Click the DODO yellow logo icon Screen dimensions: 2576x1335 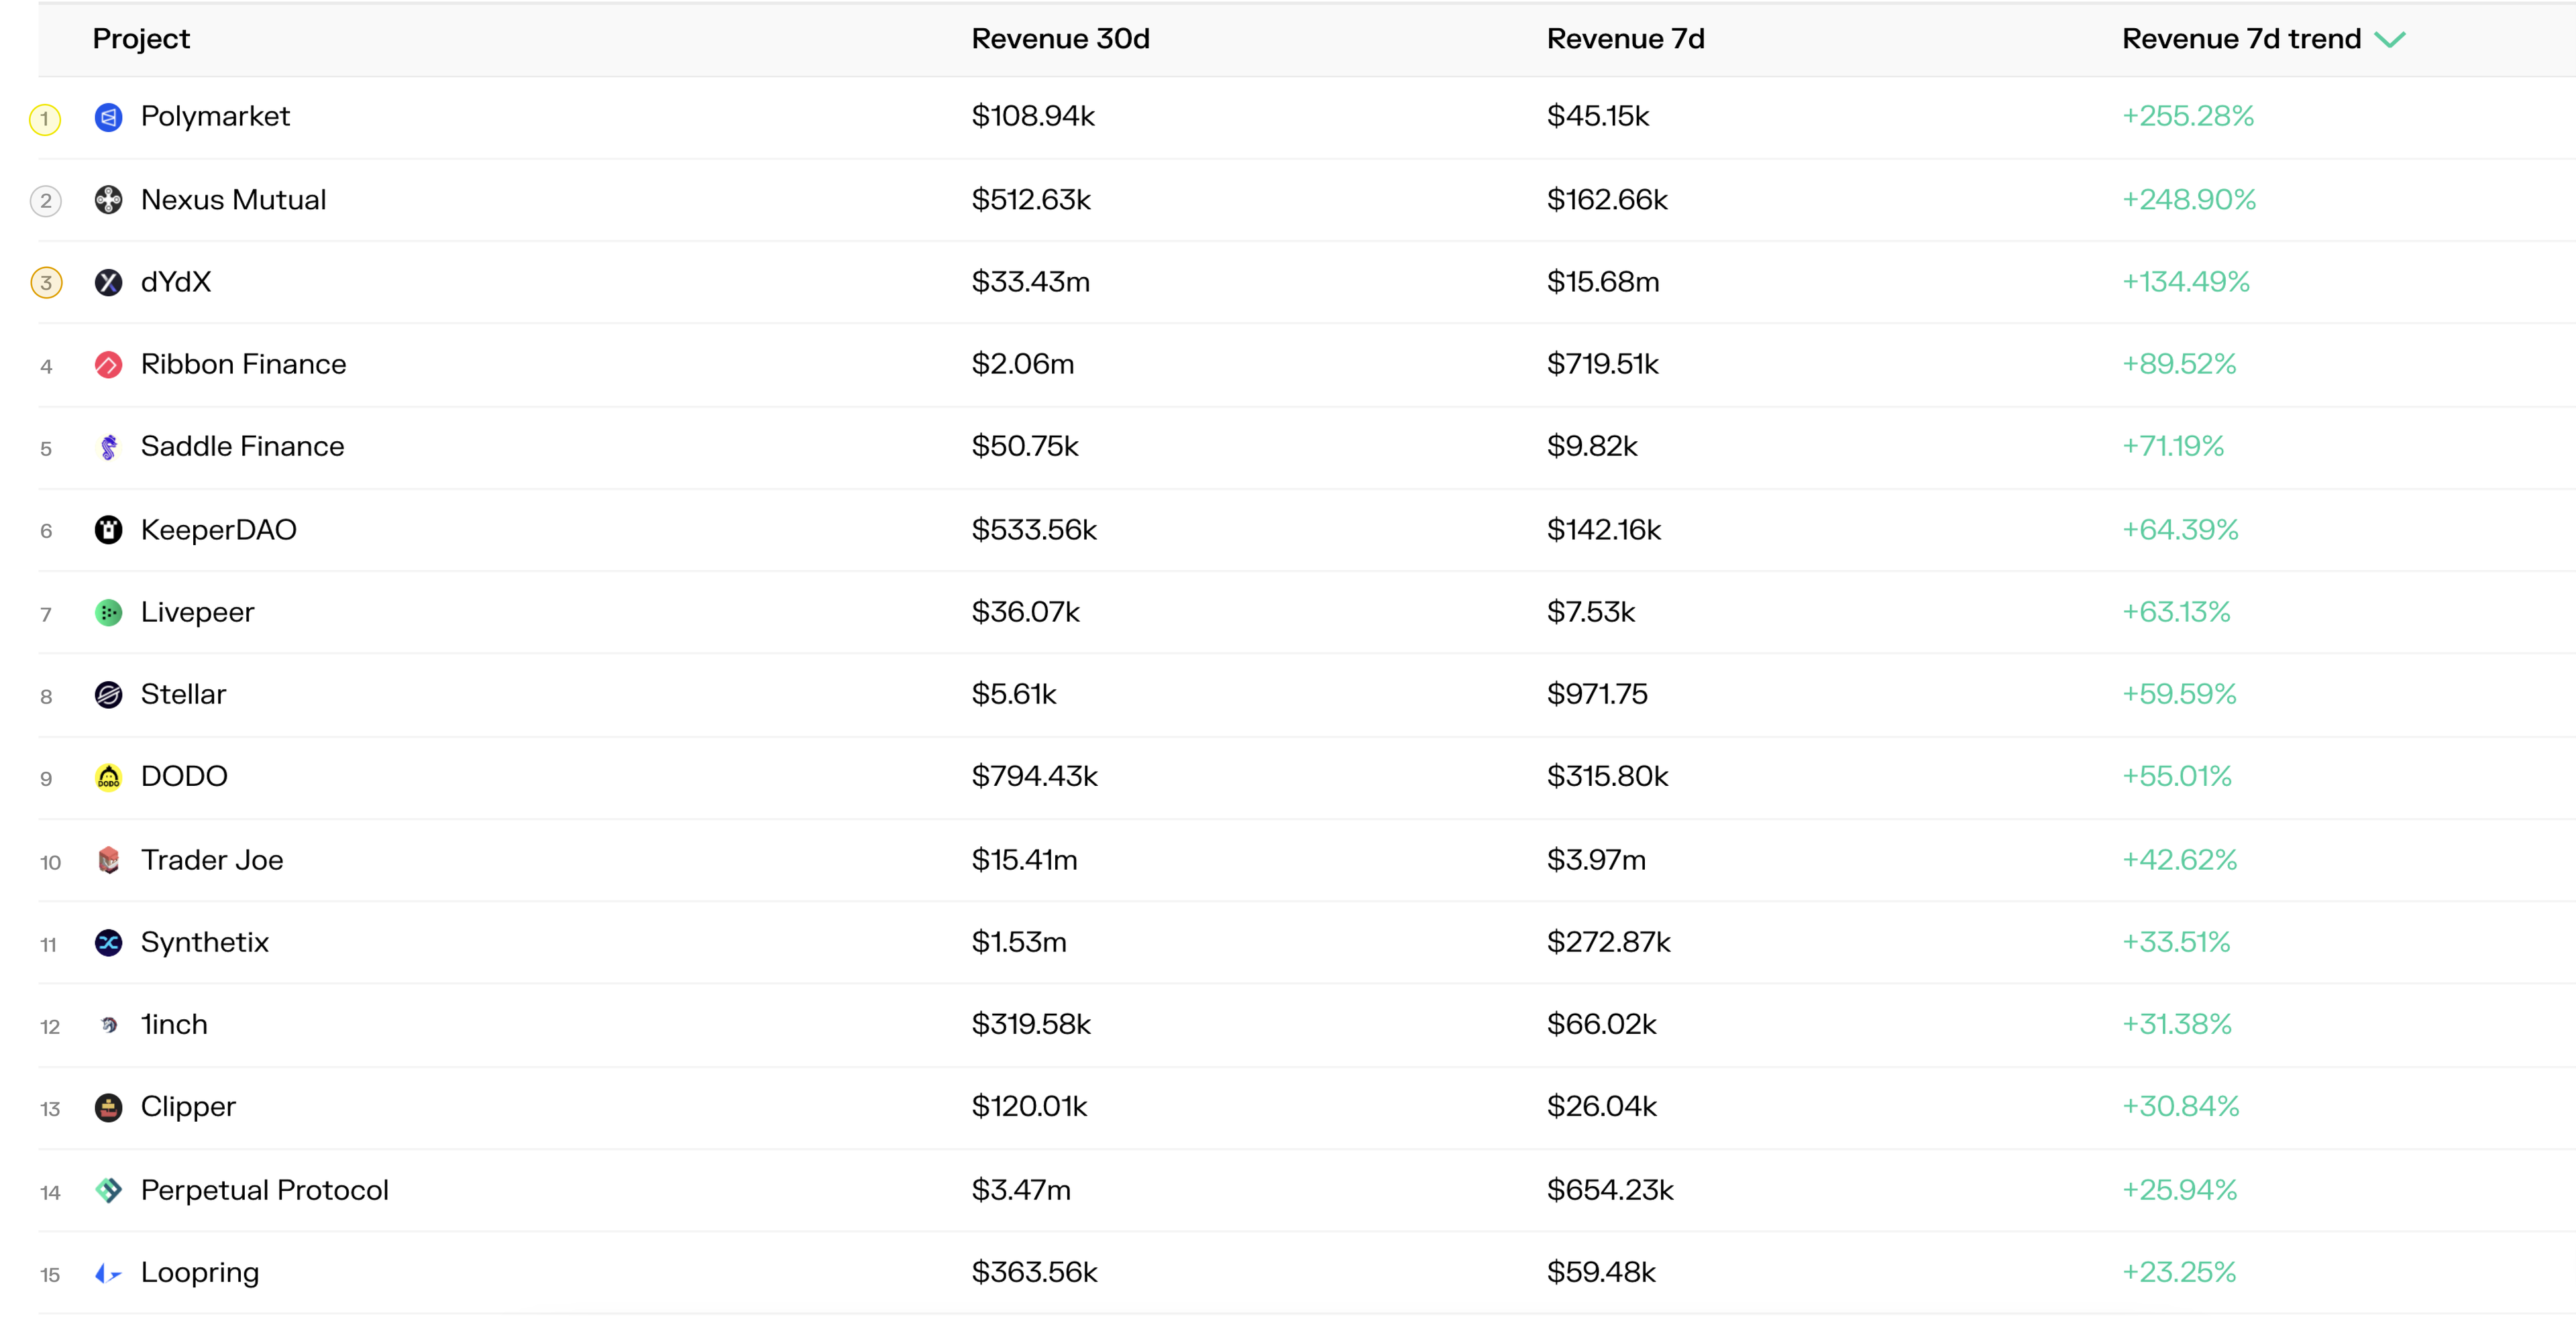click(108, 776)
